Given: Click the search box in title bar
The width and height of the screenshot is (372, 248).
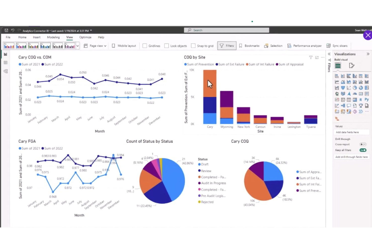Looking at the screenshot, I should pos(226,30).
